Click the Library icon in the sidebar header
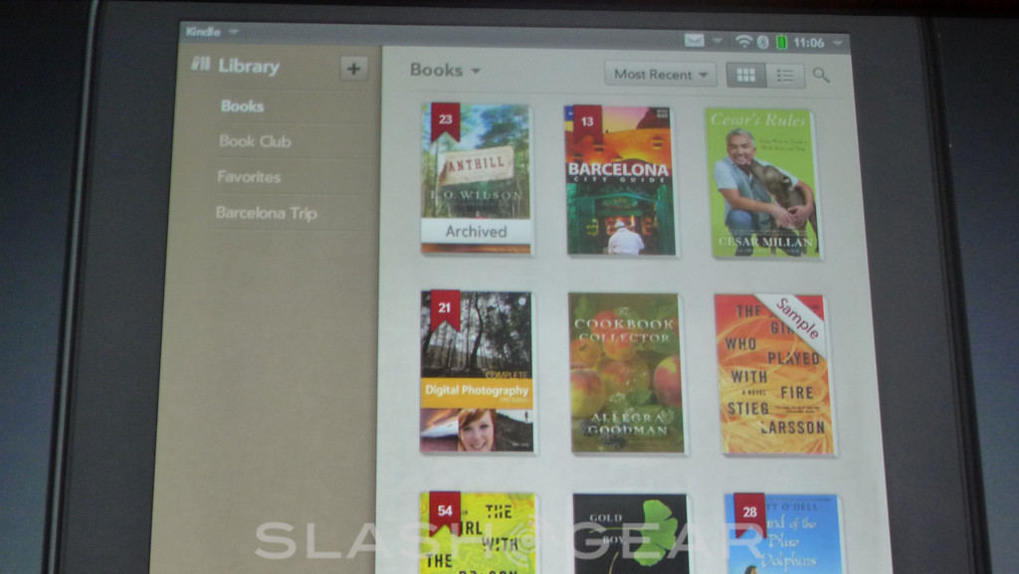Image resolution: width=1019 pixels, height=574 pixels. [x=201, y=65]
